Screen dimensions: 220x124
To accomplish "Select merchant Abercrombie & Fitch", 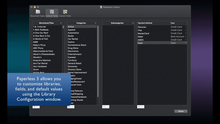I will coord(47,51).
